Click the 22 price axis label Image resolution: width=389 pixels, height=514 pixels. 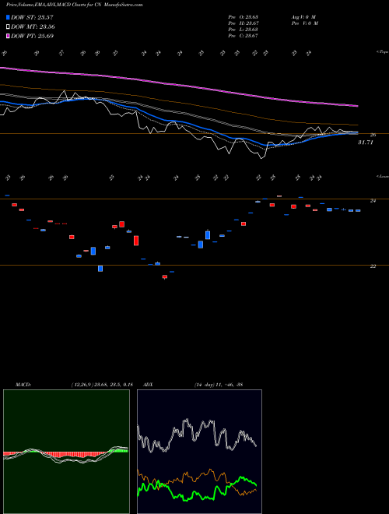tap(373, 266)
